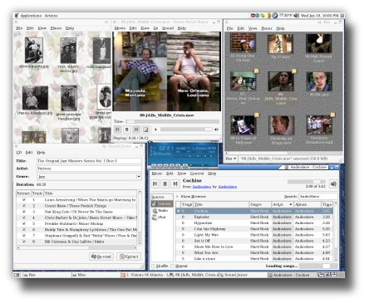Image resolution: width=374 pixels, height=303 pixels.
Task: Select Library source in Rhythmbox sidebar
Action: coord(162,203)
